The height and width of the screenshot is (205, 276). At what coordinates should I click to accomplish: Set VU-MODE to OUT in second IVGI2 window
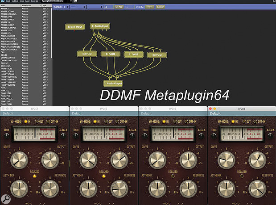tap(106, 121)
